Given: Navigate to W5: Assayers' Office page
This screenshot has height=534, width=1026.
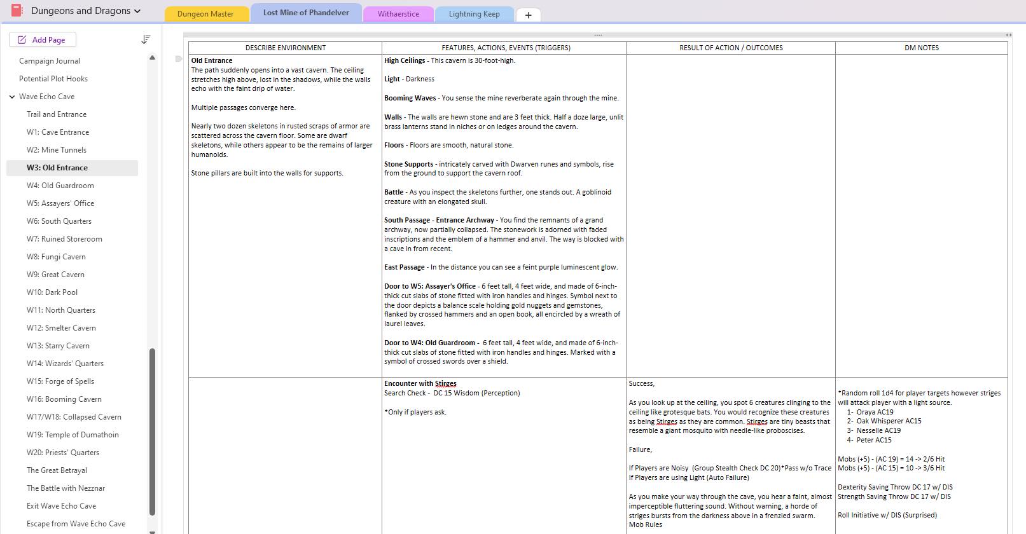Looking at the screenshot, I should 60,203.
